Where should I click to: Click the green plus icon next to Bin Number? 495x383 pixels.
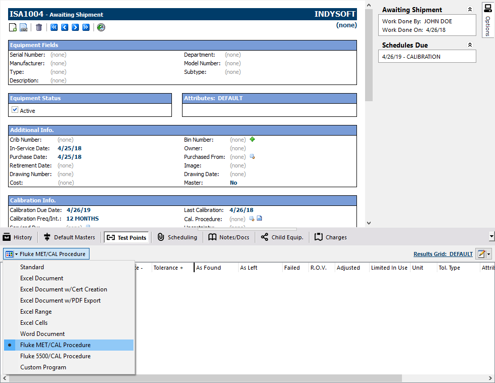point(252,139)
